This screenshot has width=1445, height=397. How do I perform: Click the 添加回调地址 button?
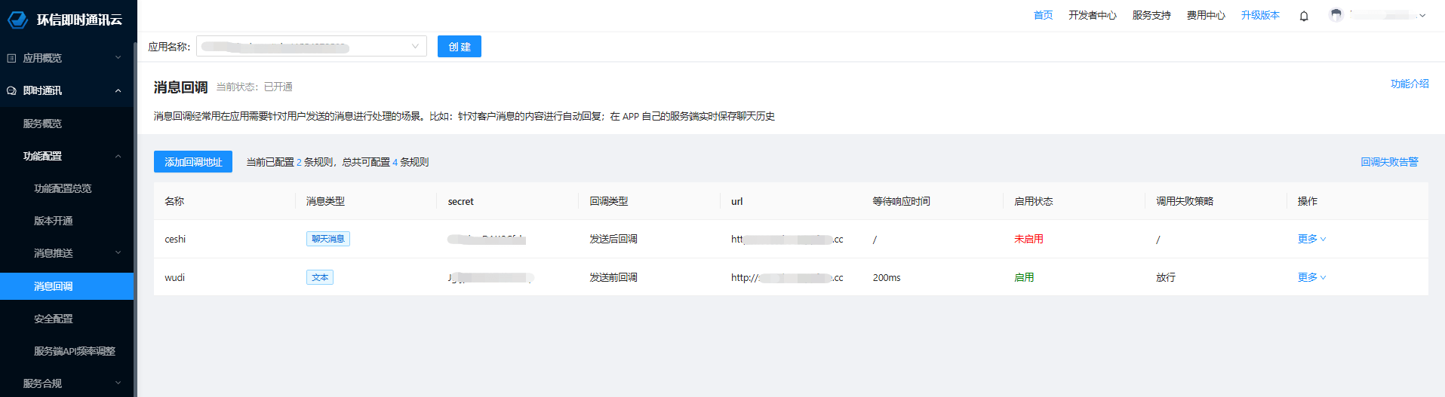[x=193, y=162]
